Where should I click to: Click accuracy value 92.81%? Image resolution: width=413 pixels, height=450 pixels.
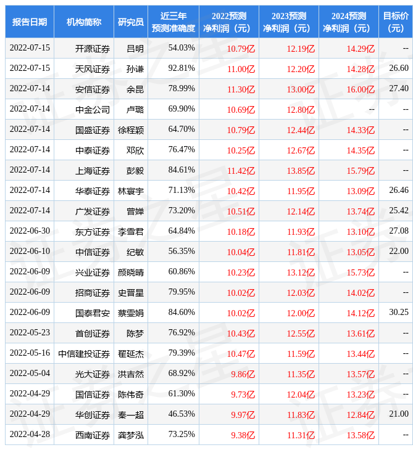pos(181,68)
